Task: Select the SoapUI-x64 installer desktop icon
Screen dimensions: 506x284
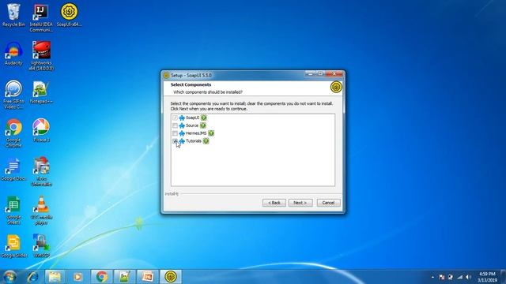Action: 69,15
